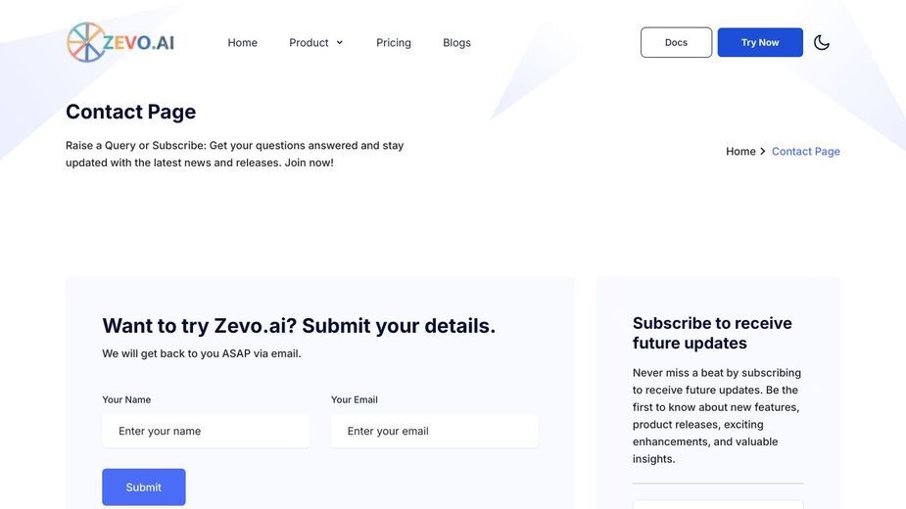Toggle dark mode with the moon icon

[821, 43]
